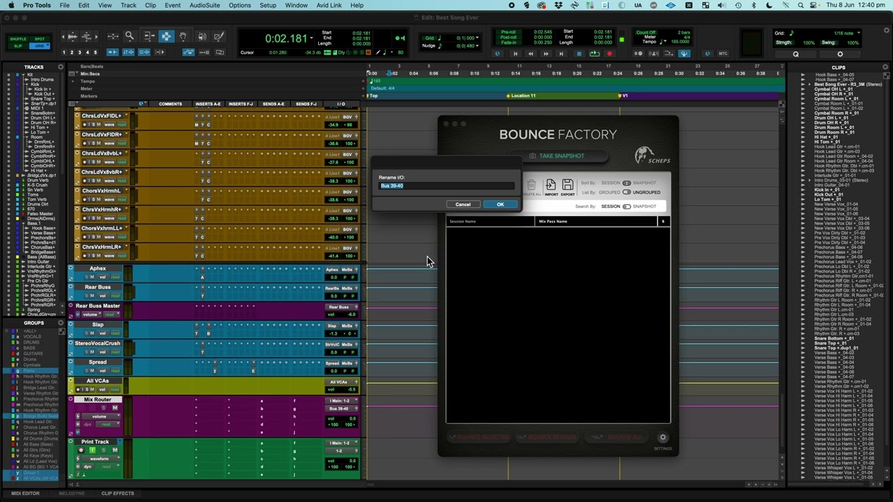Click the Export floppy disk icon
Image resolution: width=893 pixels, height=502 pixels.
(567, 186)
